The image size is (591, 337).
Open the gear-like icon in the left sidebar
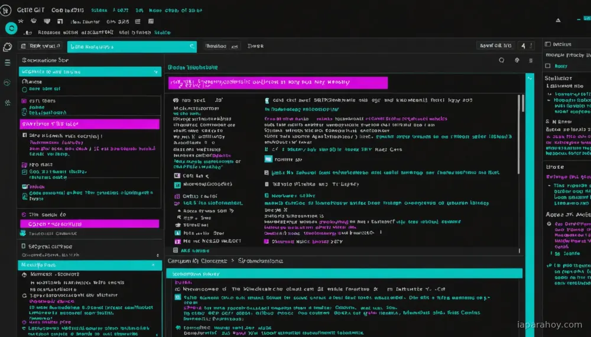click(7, 103)
